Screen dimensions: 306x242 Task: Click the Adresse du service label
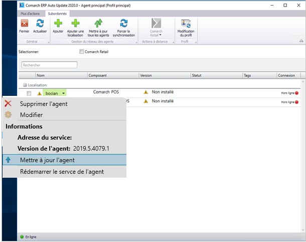click(x=45, y=138)
